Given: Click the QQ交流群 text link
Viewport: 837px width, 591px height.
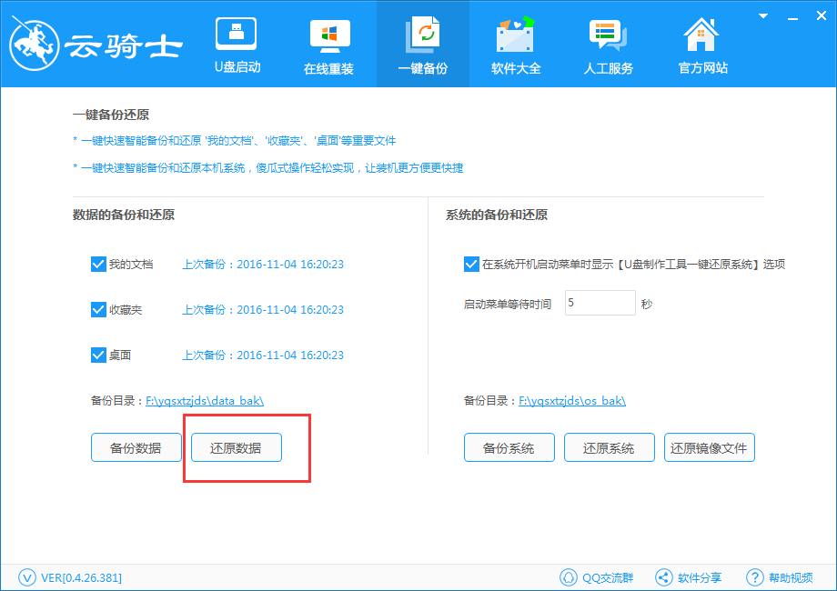Looking at the screenshot, I should pyautogui.click(x=608, y=577).
